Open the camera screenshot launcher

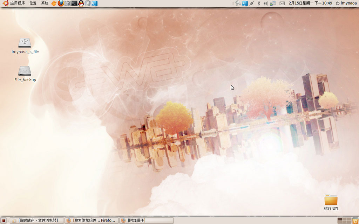[68, 3]
